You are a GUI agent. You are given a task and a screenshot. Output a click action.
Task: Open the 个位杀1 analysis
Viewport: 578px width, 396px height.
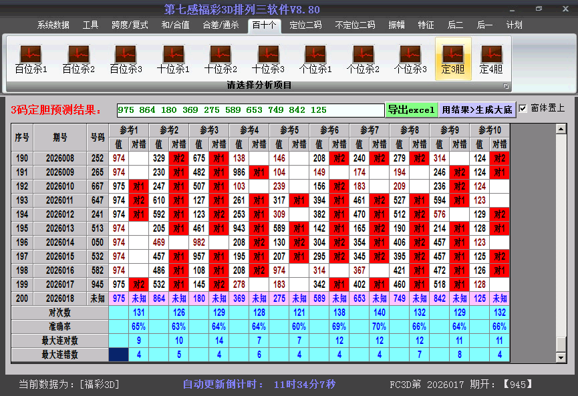[x=315, y=59]
